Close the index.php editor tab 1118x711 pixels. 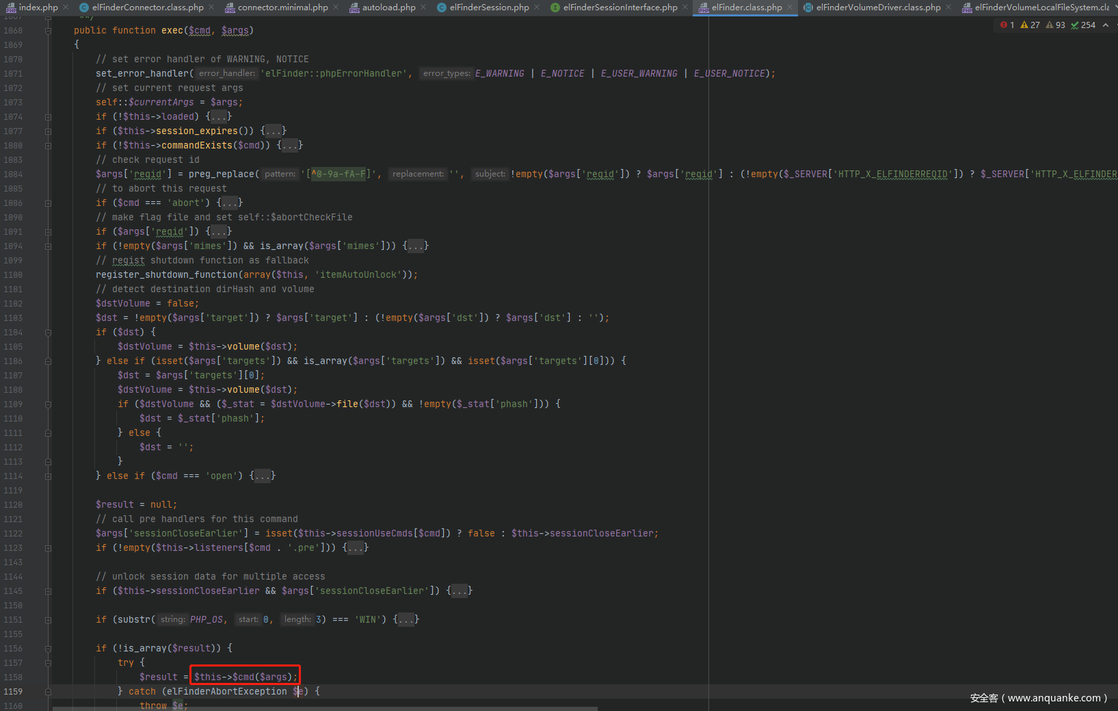[66, 8]
